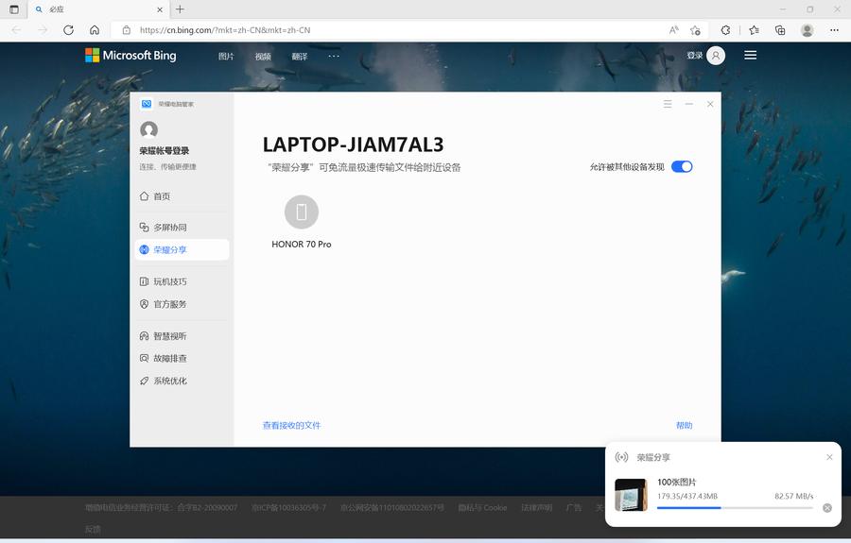Open Edge tab actions menu icon

[14, 9]
